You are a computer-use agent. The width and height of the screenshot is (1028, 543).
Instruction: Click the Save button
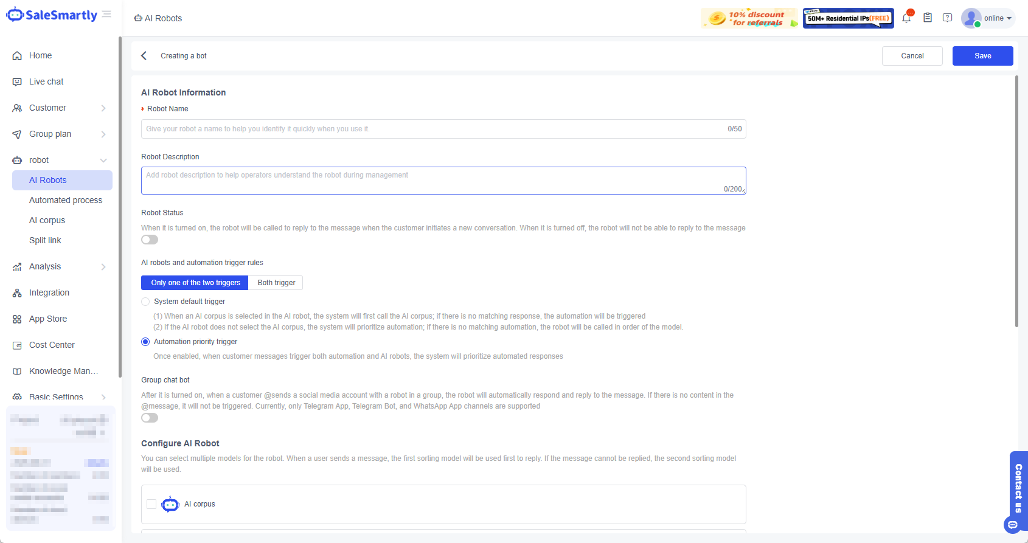click(x=982, y=56)
